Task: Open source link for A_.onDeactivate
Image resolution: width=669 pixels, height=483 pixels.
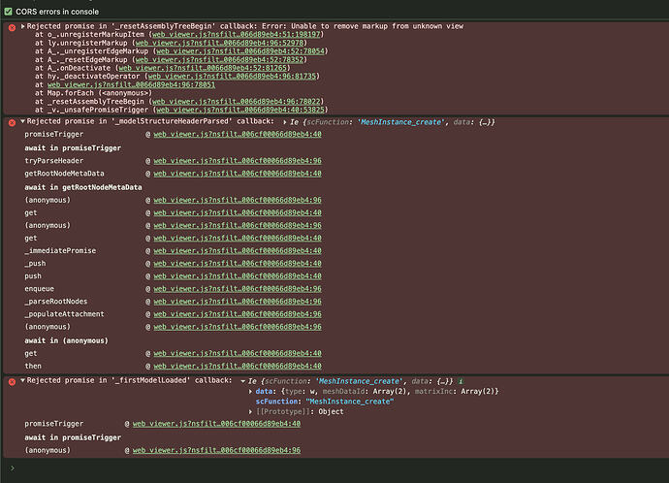Action: click(203, 68)
